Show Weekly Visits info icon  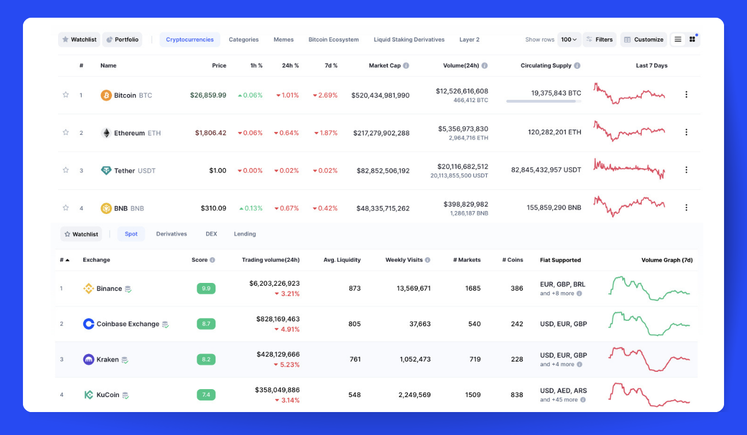pyautogui.click(x=428, y=260)
